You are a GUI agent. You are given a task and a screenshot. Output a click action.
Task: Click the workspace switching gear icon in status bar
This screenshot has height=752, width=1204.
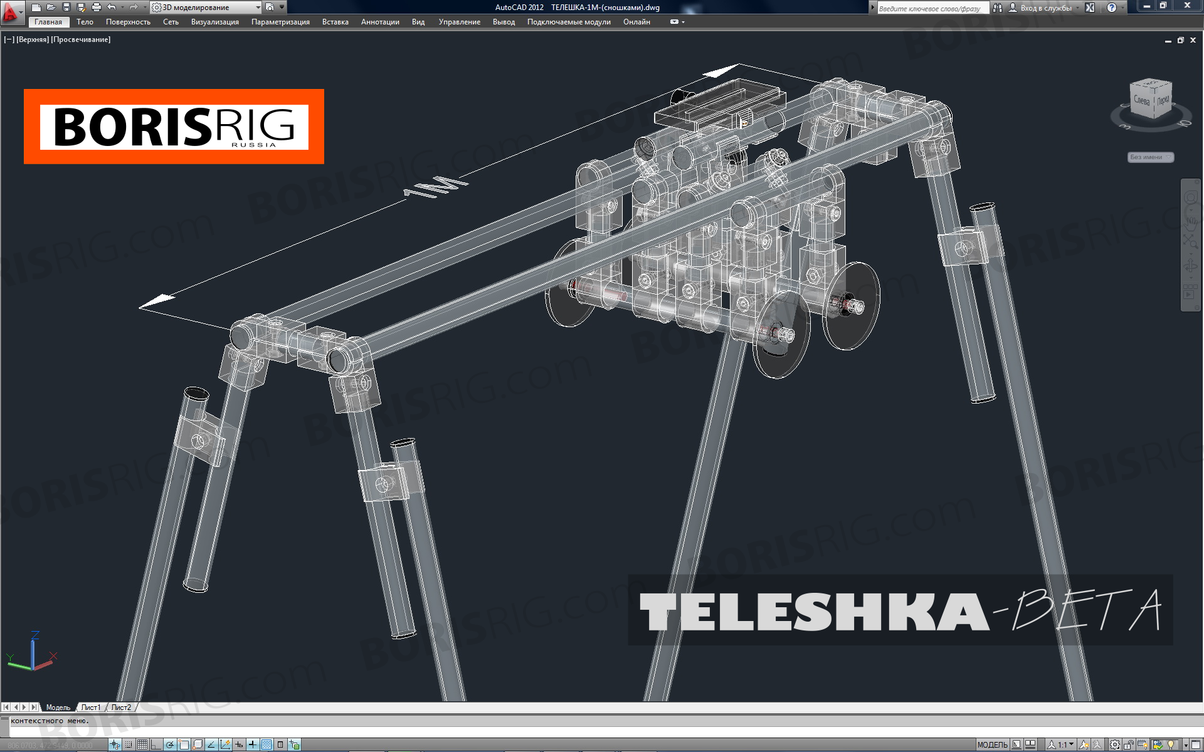(1115, 744)
